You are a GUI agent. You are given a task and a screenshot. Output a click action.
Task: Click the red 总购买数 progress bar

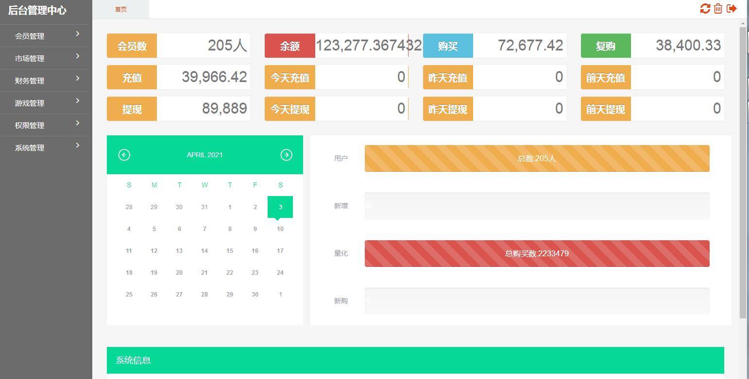pos(537,253)
